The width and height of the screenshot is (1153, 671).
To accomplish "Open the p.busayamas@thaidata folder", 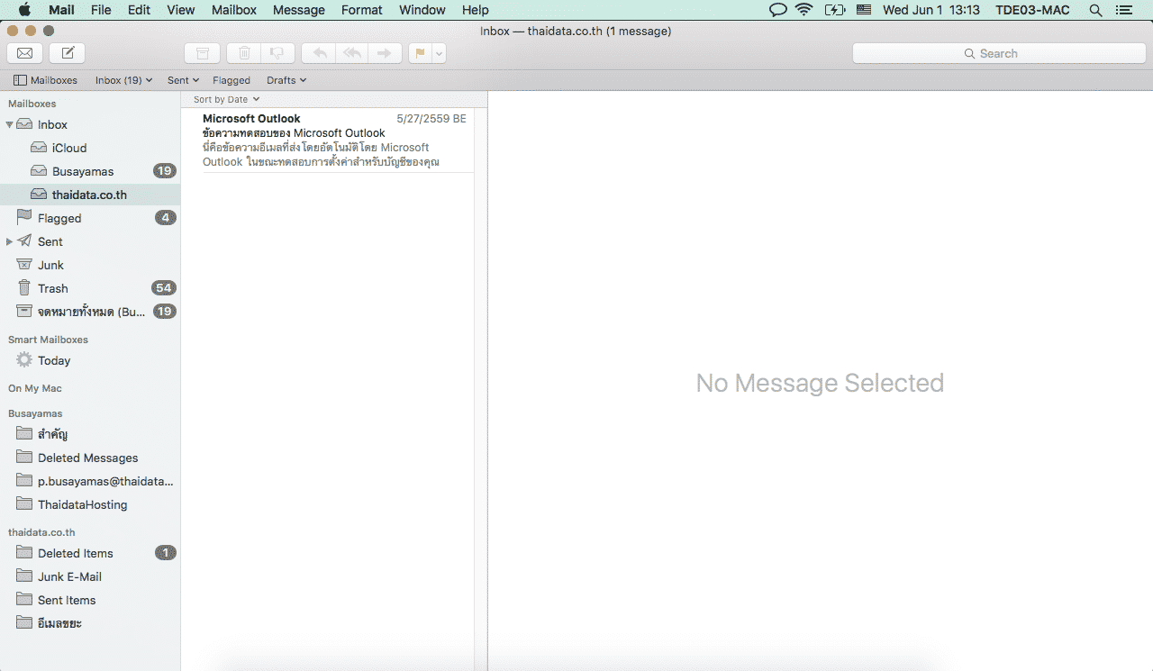I will pos(90,481).
